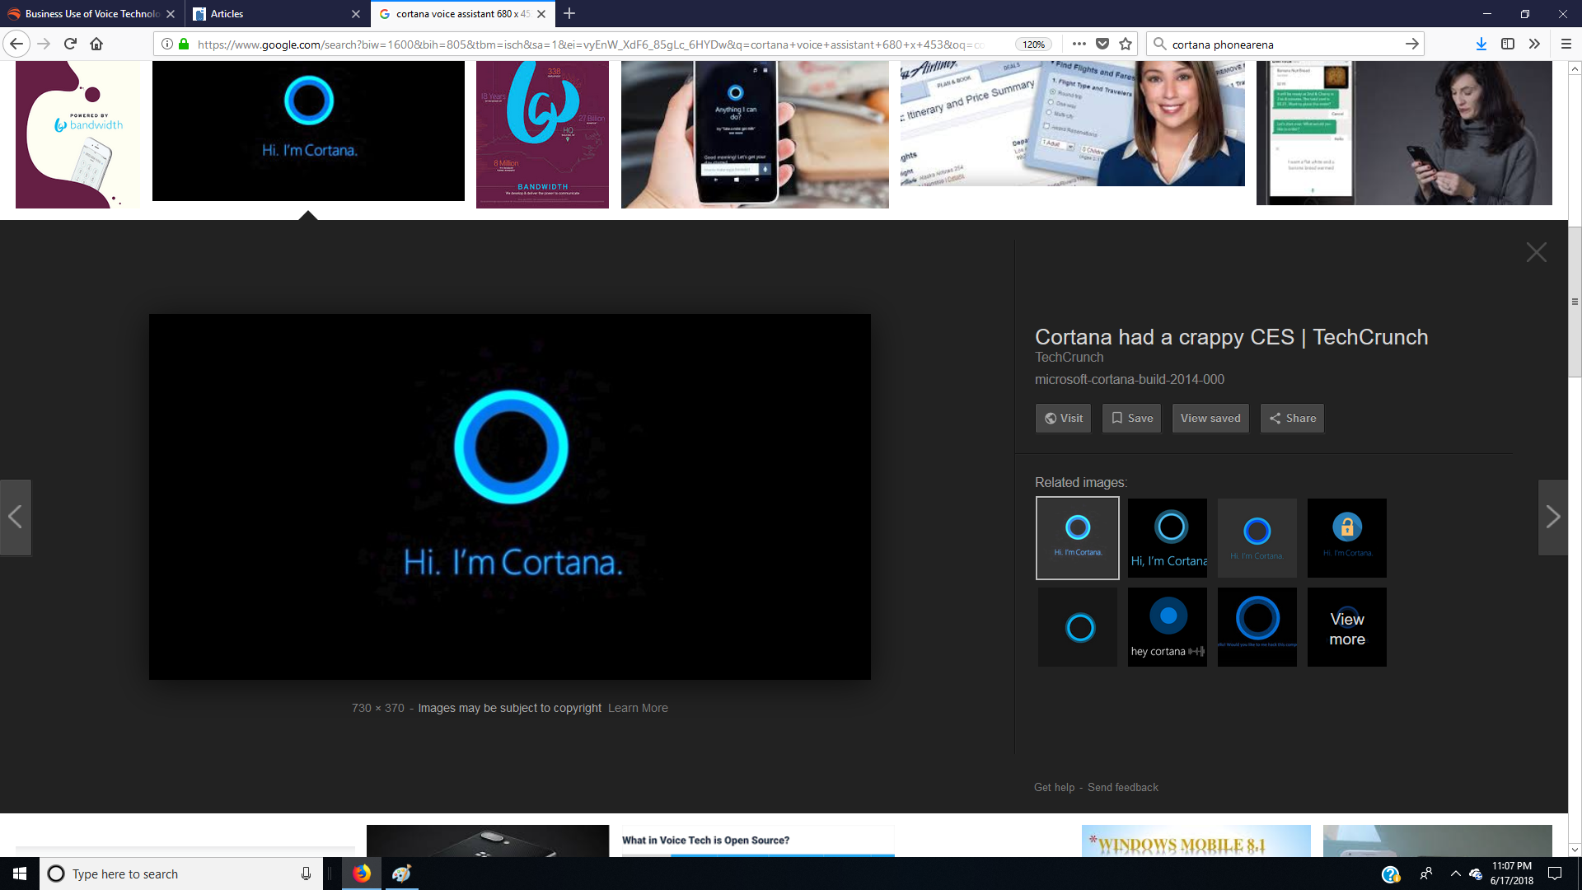
Task: Click Send feedback link
Action: pos(1122,787)
